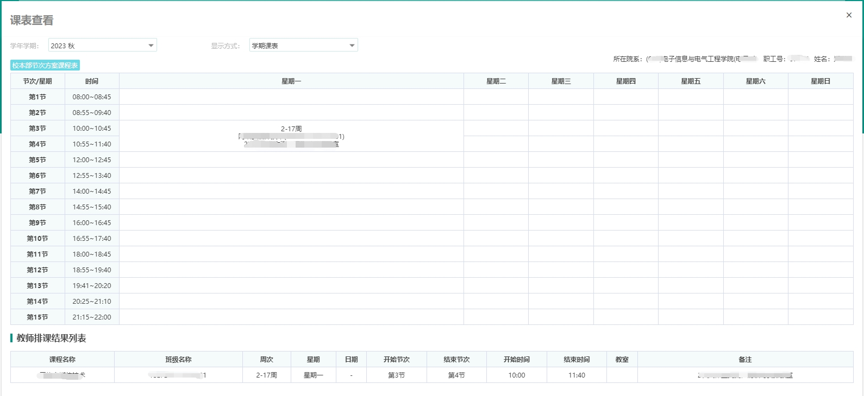Click the 10:00 start time cell
The image size is (864, 396).
point(517,375)
